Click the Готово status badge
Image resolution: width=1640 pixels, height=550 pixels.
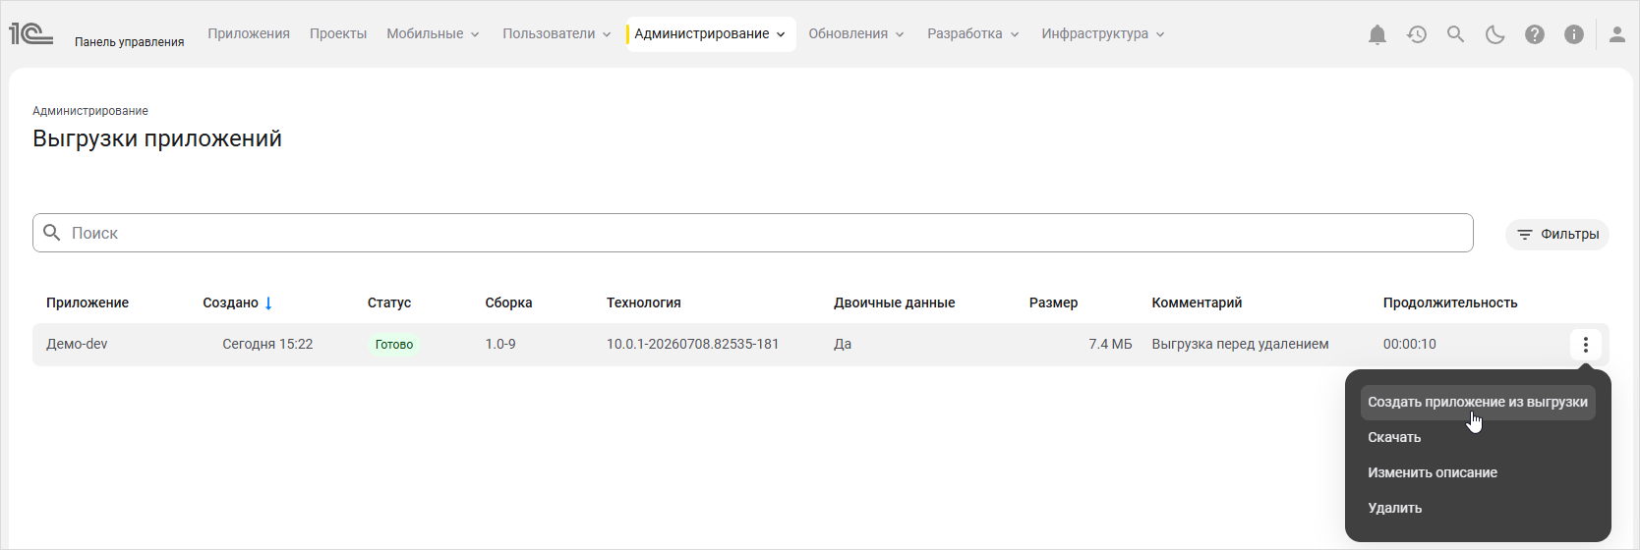(394, 345)
